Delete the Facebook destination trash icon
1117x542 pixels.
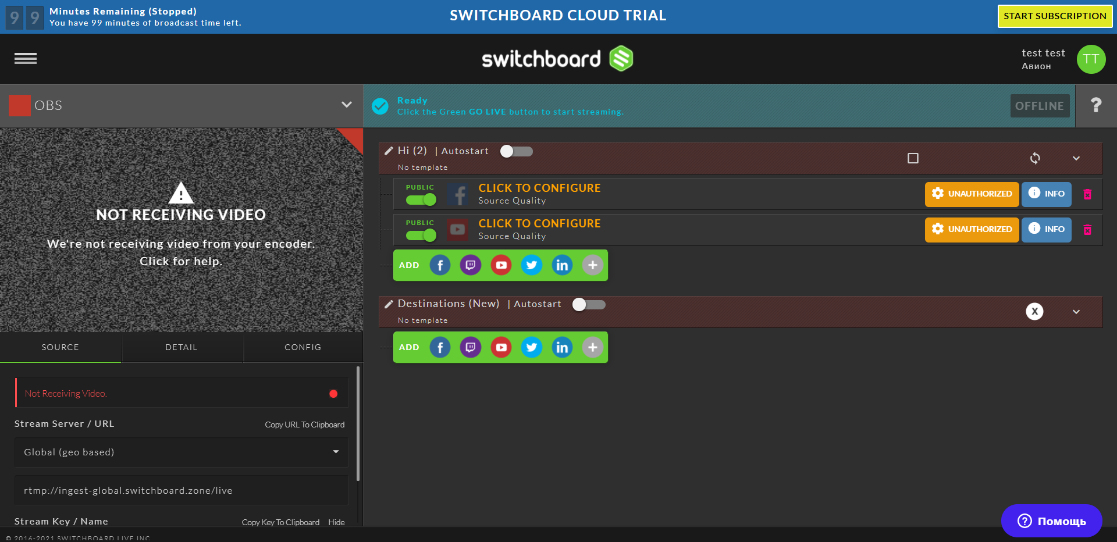(1087, 194)
